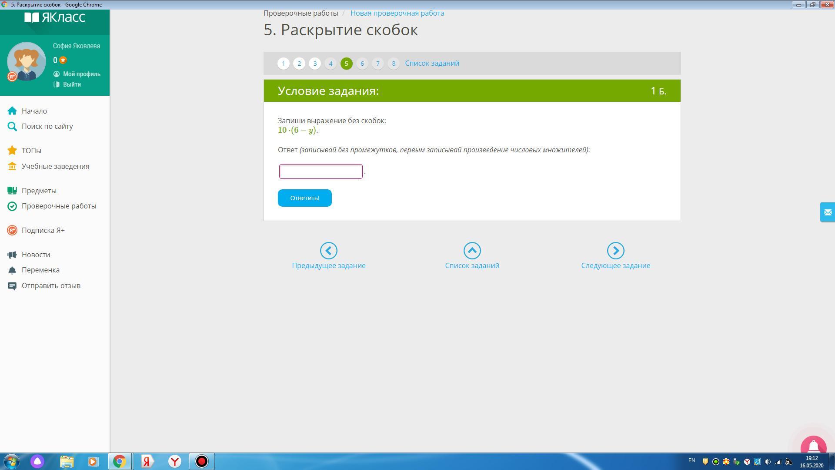Image resolution: width=835 pixels, height=470 pixels.
Task: Click the up arrow Список заданий icon
Action: pyautogui.click(x=472, y=251)
